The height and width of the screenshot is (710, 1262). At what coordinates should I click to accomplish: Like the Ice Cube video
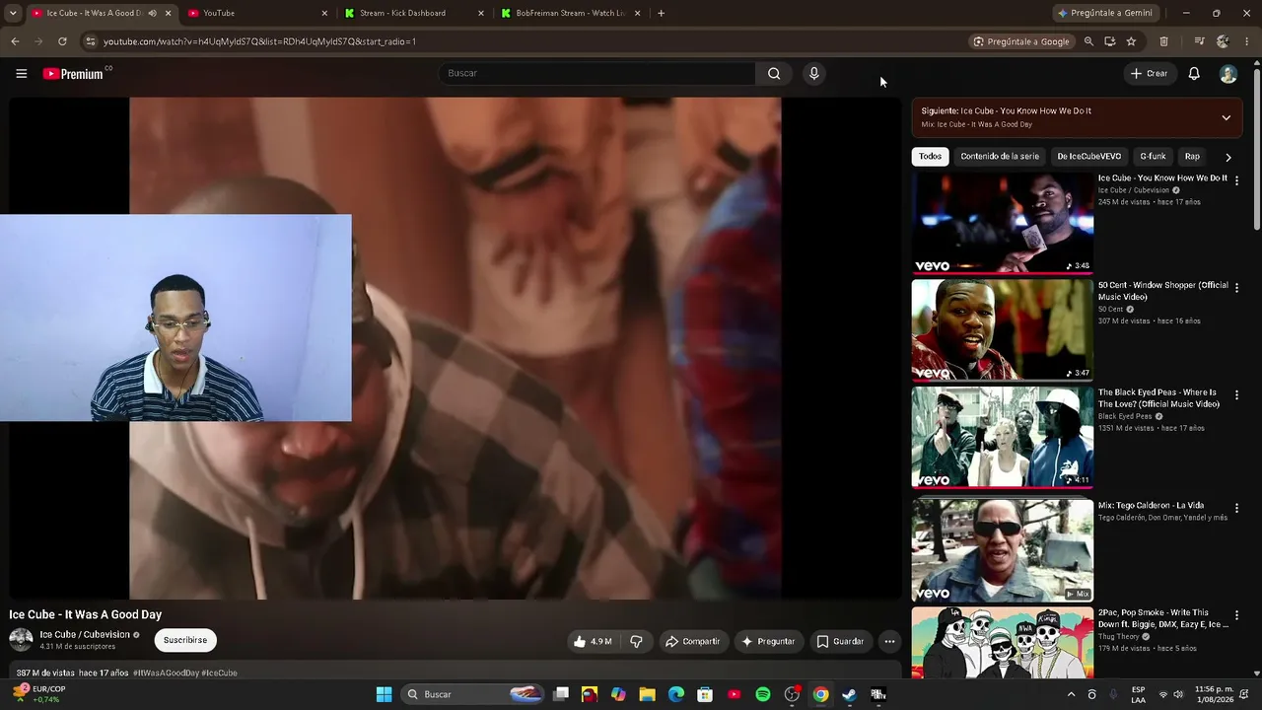593,641
